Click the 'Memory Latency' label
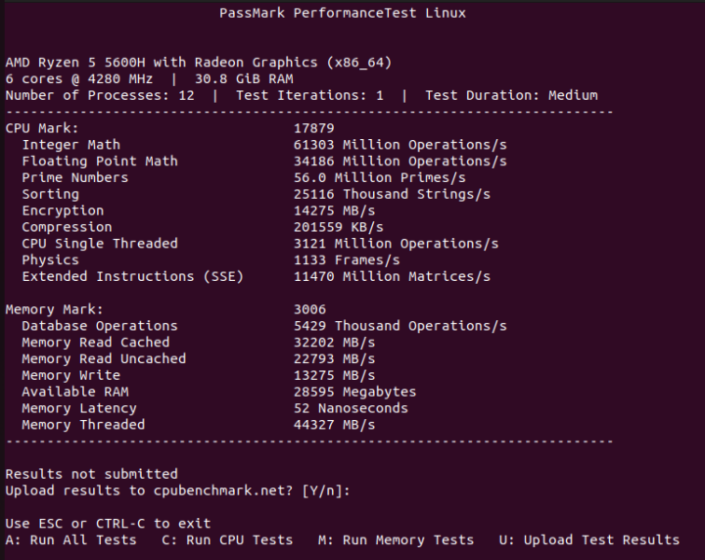The image size is (705, 560). coord(79,408)
